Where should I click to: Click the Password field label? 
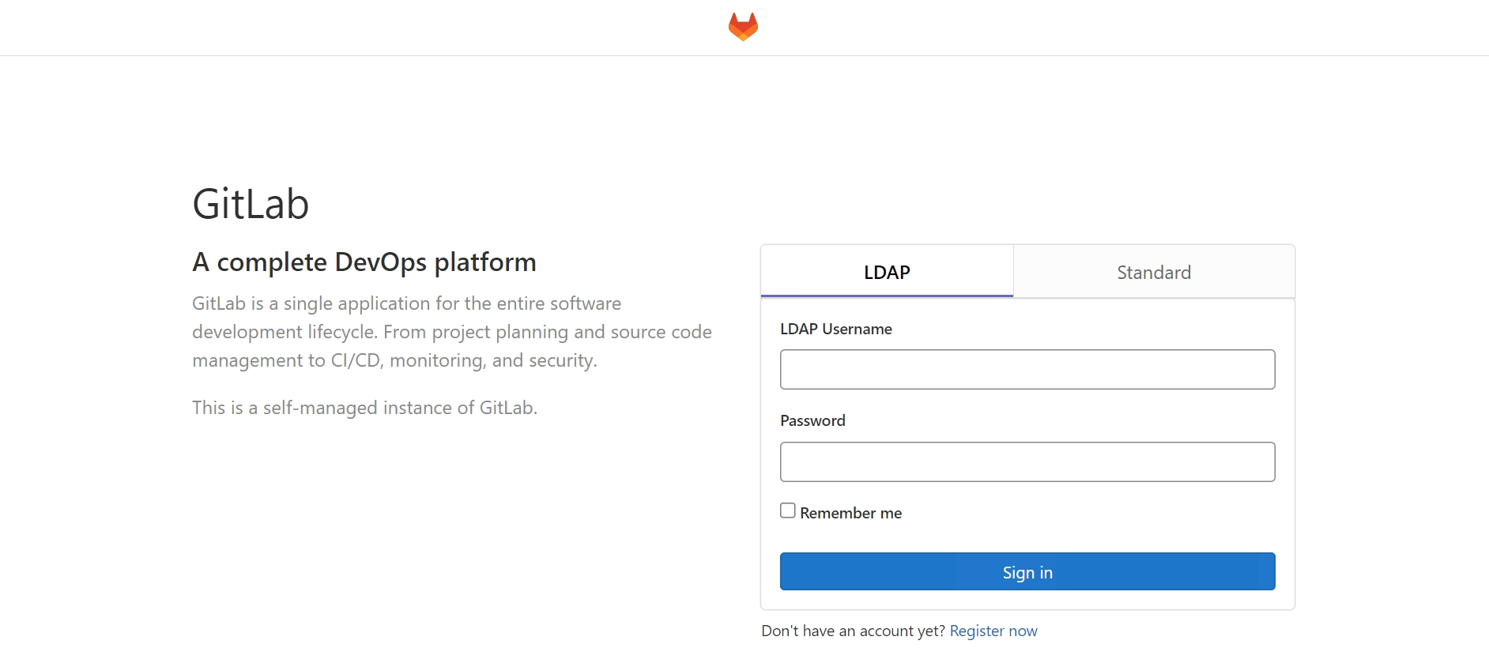[x=812, y=420]
